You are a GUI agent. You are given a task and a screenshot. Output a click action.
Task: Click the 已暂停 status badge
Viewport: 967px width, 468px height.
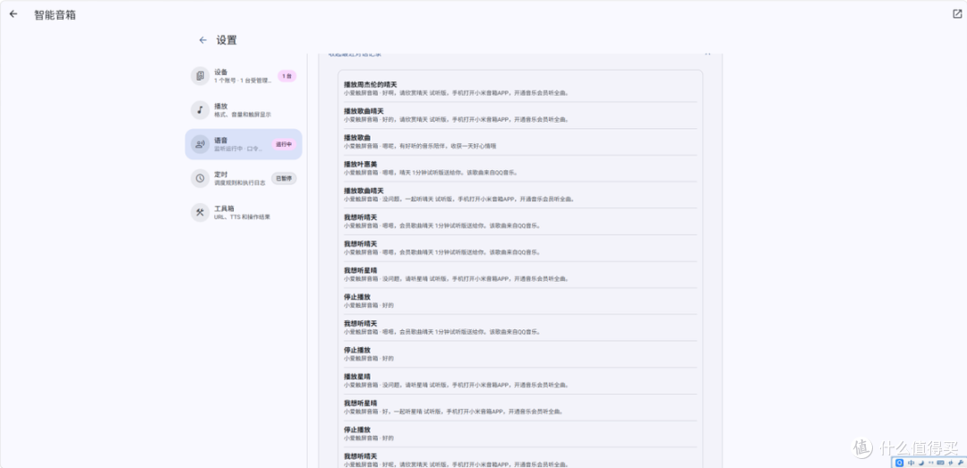284,178
